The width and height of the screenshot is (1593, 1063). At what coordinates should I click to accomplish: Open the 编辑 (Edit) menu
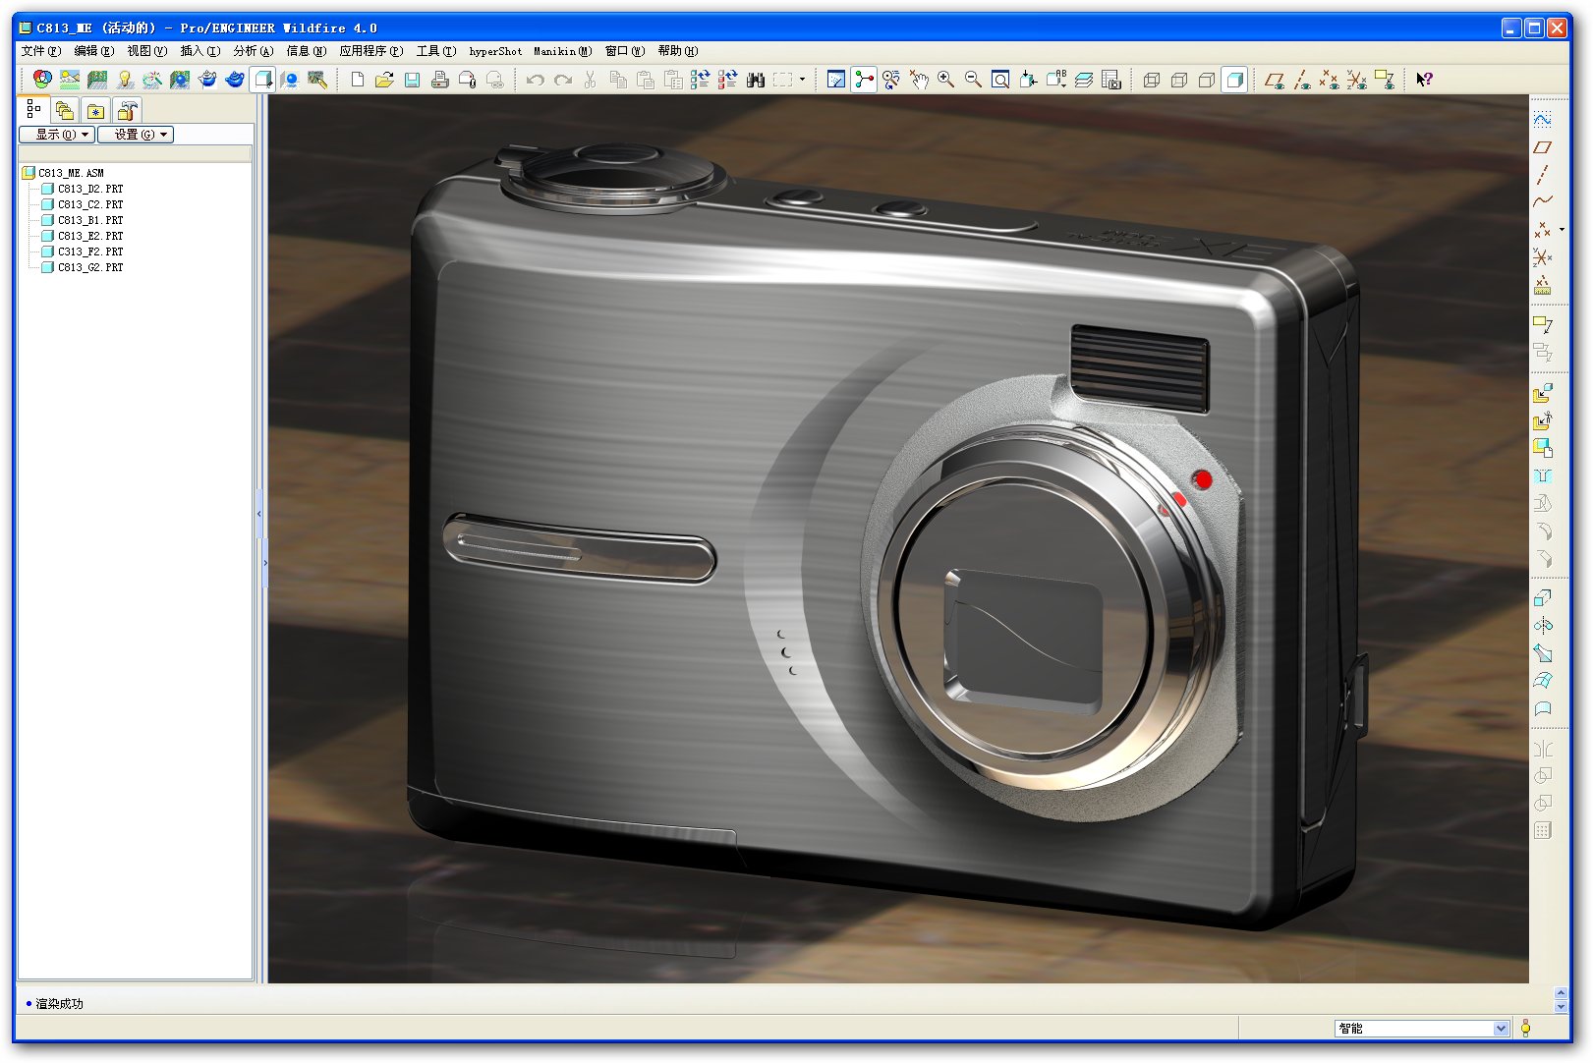[x=93, y=51]
